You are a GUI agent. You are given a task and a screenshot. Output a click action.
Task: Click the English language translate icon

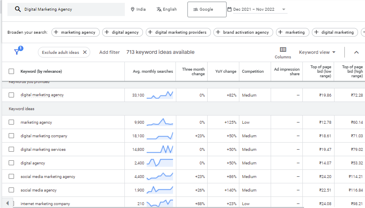159,9
